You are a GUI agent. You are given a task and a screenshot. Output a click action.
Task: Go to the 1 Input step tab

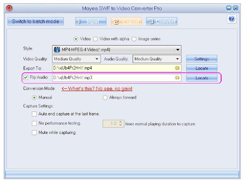[91, 21]
